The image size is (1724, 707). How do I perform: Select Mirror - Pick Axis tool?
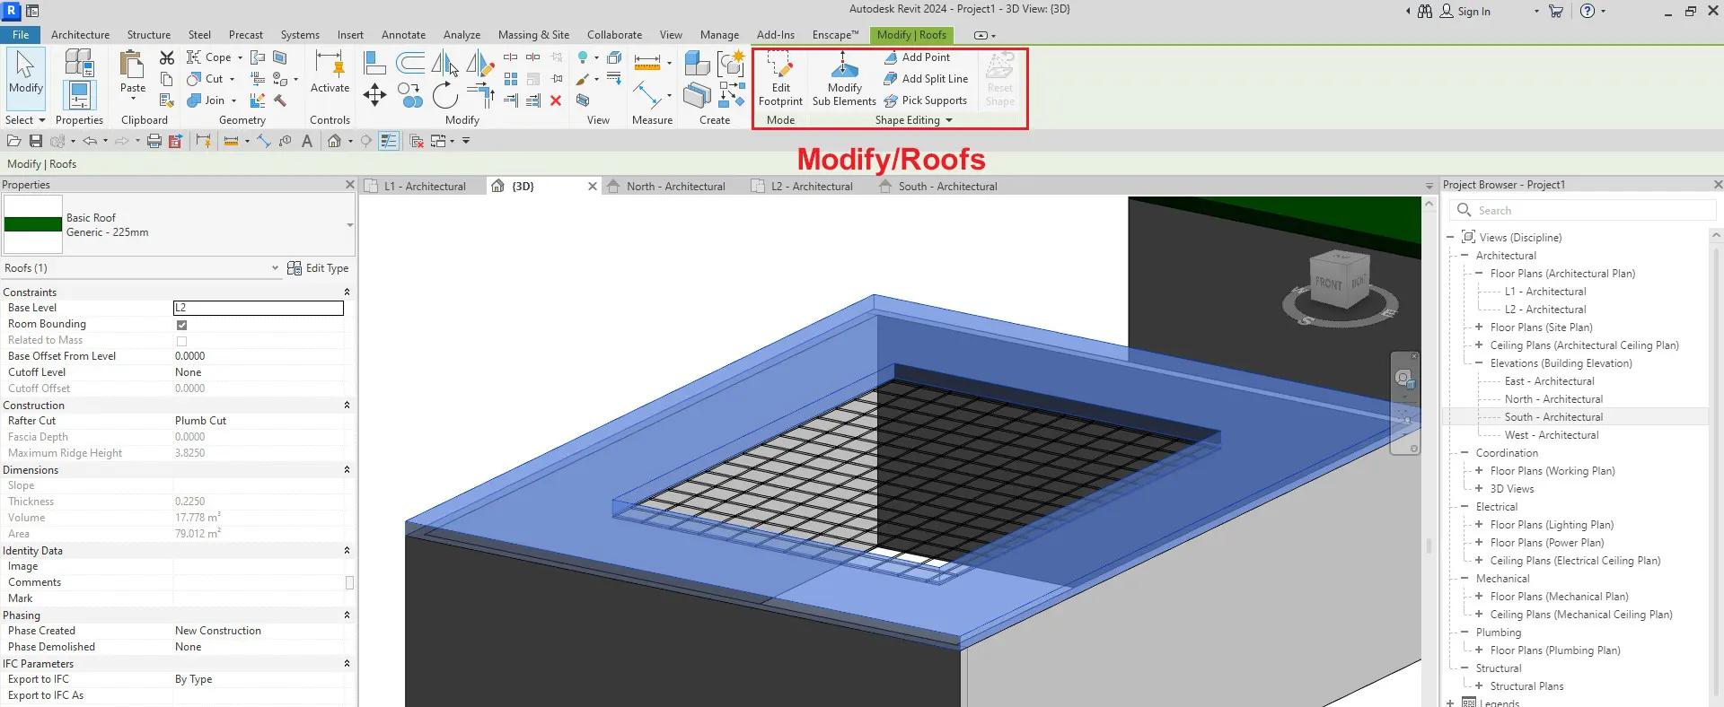pyautogui.click(x=444, y=63)
